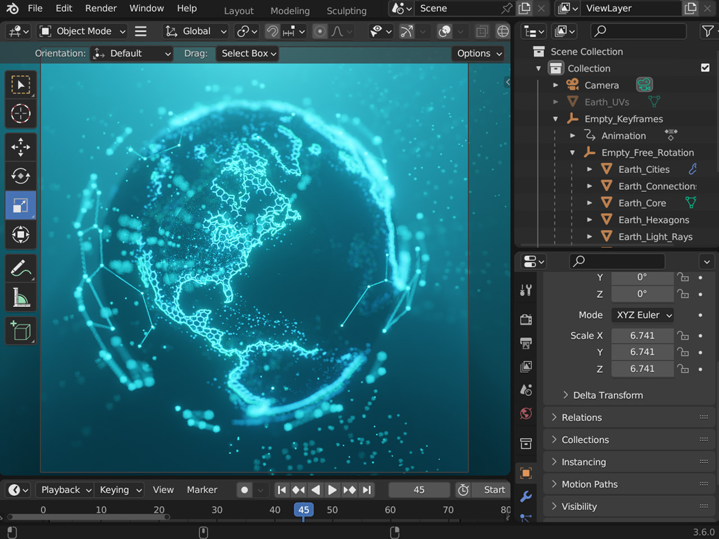The image size is (719, 539).
Task: Activate the Rotate tool
Action: [21, 176]
